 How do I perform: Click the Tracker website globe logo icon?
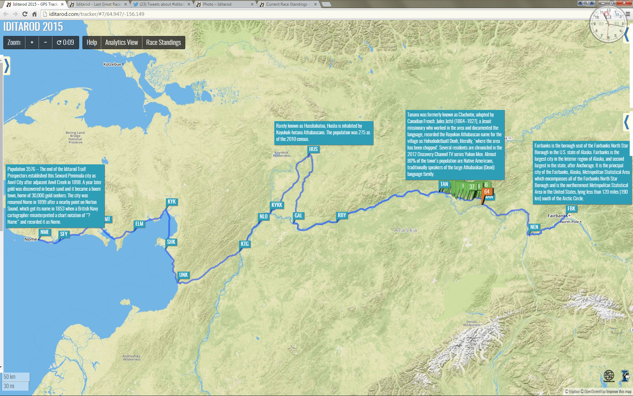pos(609,376)
